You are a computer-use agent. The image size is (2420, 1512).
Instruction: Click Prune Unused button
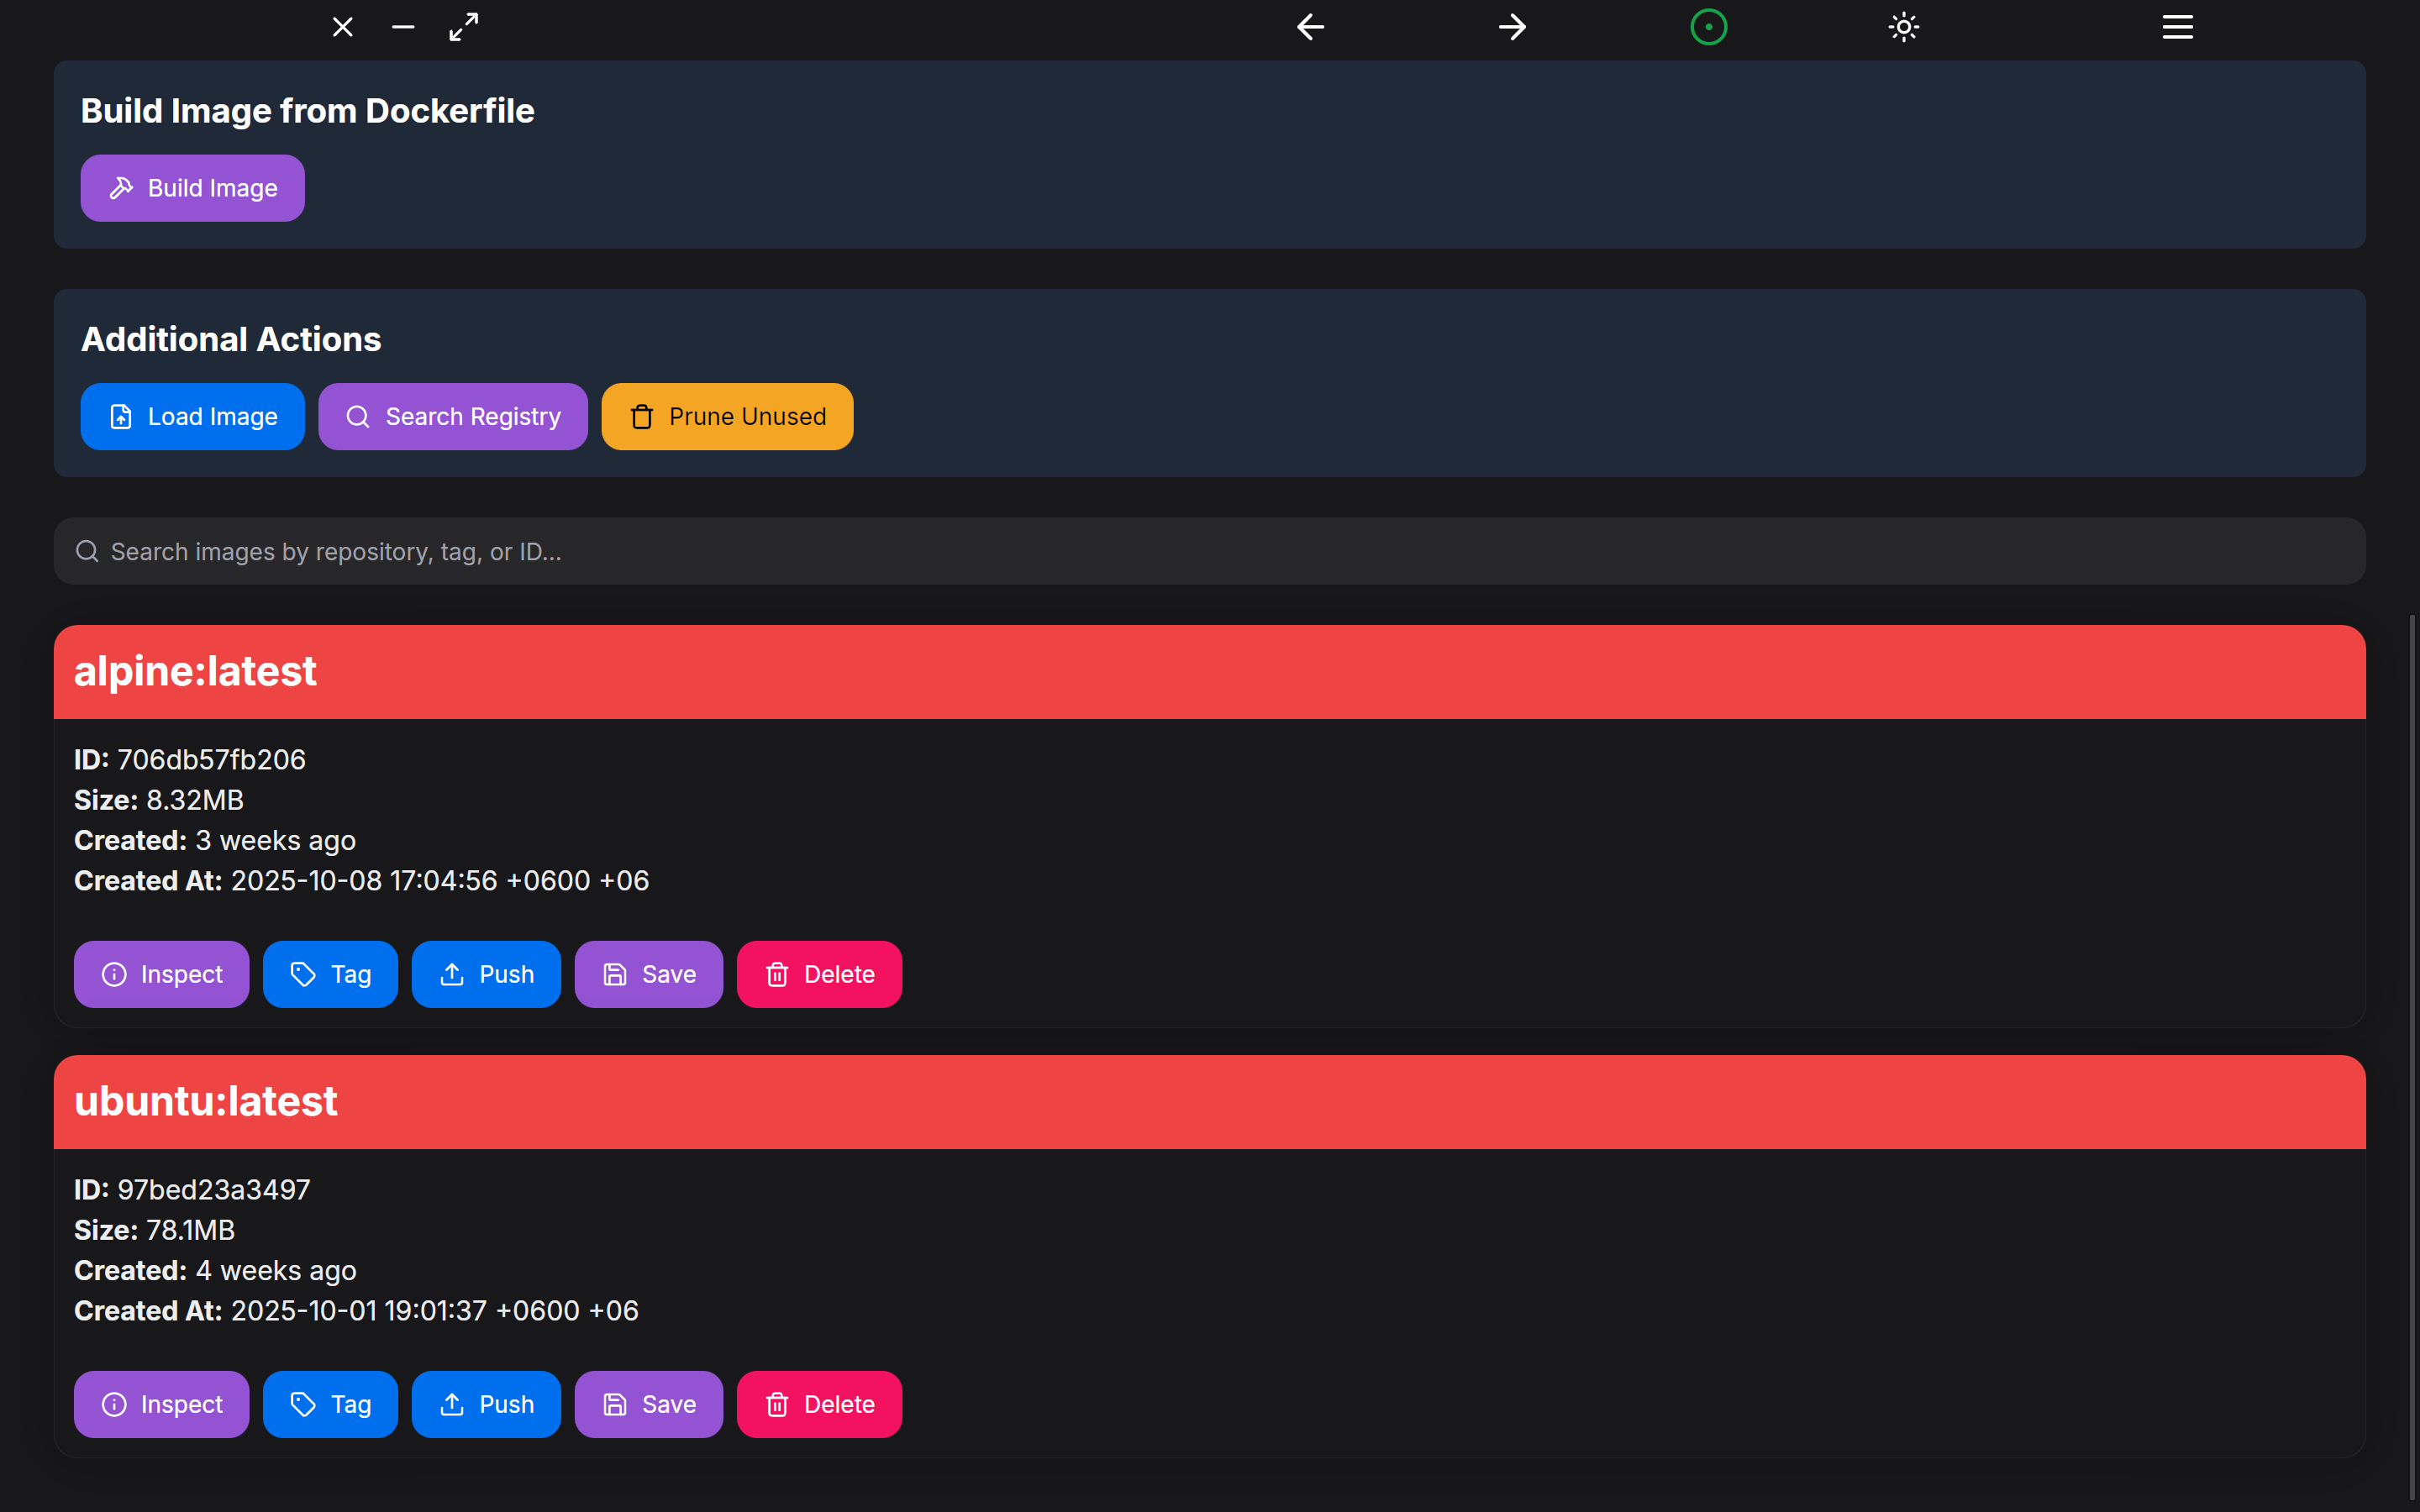click(x=727, y=417)
